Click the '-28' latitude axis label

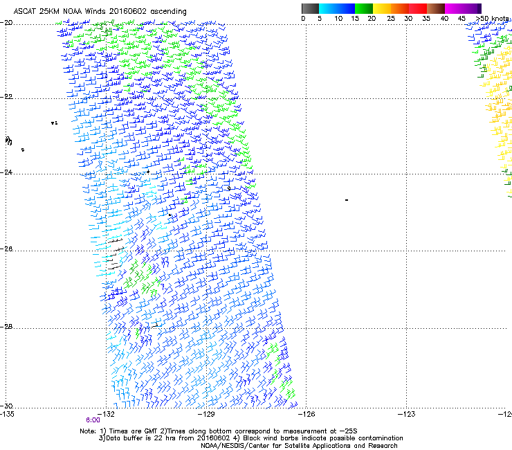coord(6,327)
